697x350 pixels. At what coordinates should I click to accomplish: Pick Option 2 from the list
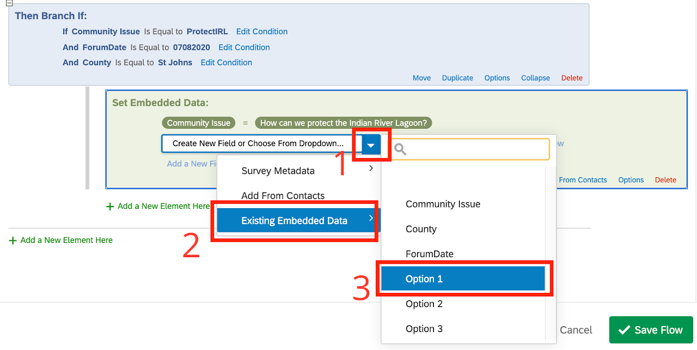424,304
